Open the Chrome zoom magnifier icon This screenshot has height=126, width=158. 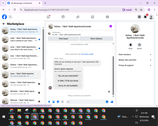136,10
